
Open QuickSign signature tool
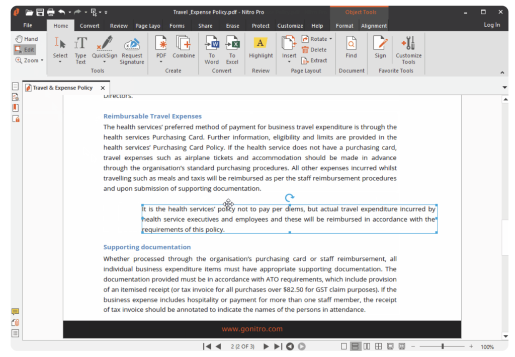coord(105,47)
